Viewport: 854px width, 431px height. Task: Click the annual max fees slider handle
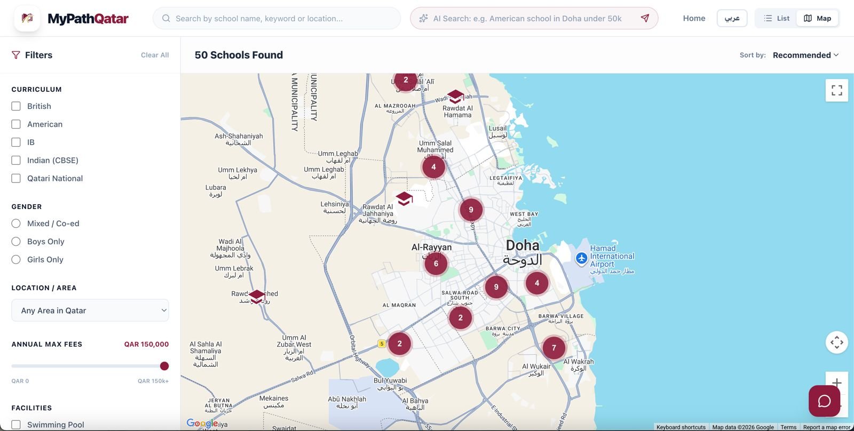point(164,366)
